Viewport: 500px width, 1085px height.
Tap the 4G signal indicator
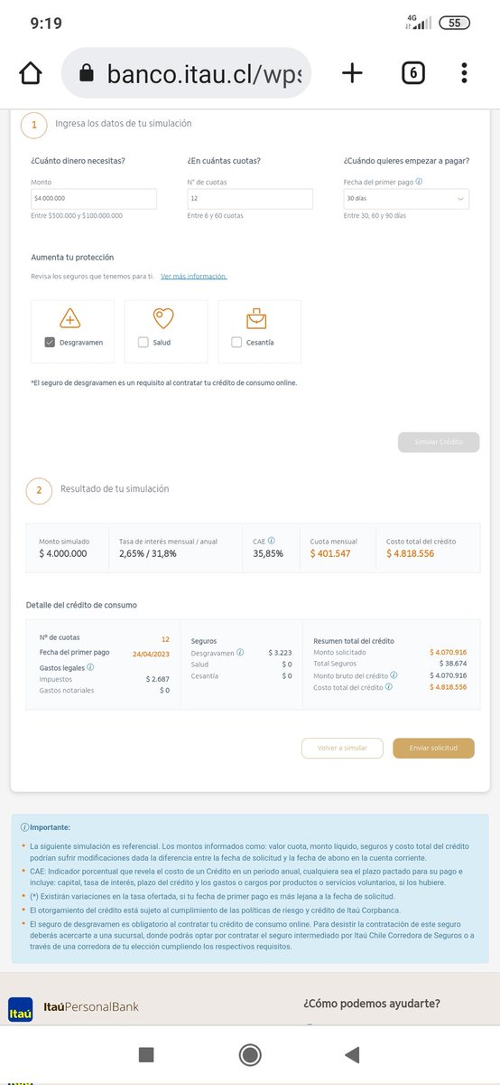(419, 22)
